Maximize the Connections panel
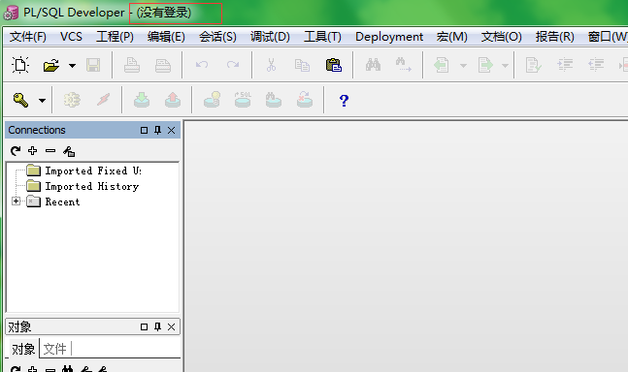The width and height of the screenshot is (628, 372). click(x=145, y=130)
